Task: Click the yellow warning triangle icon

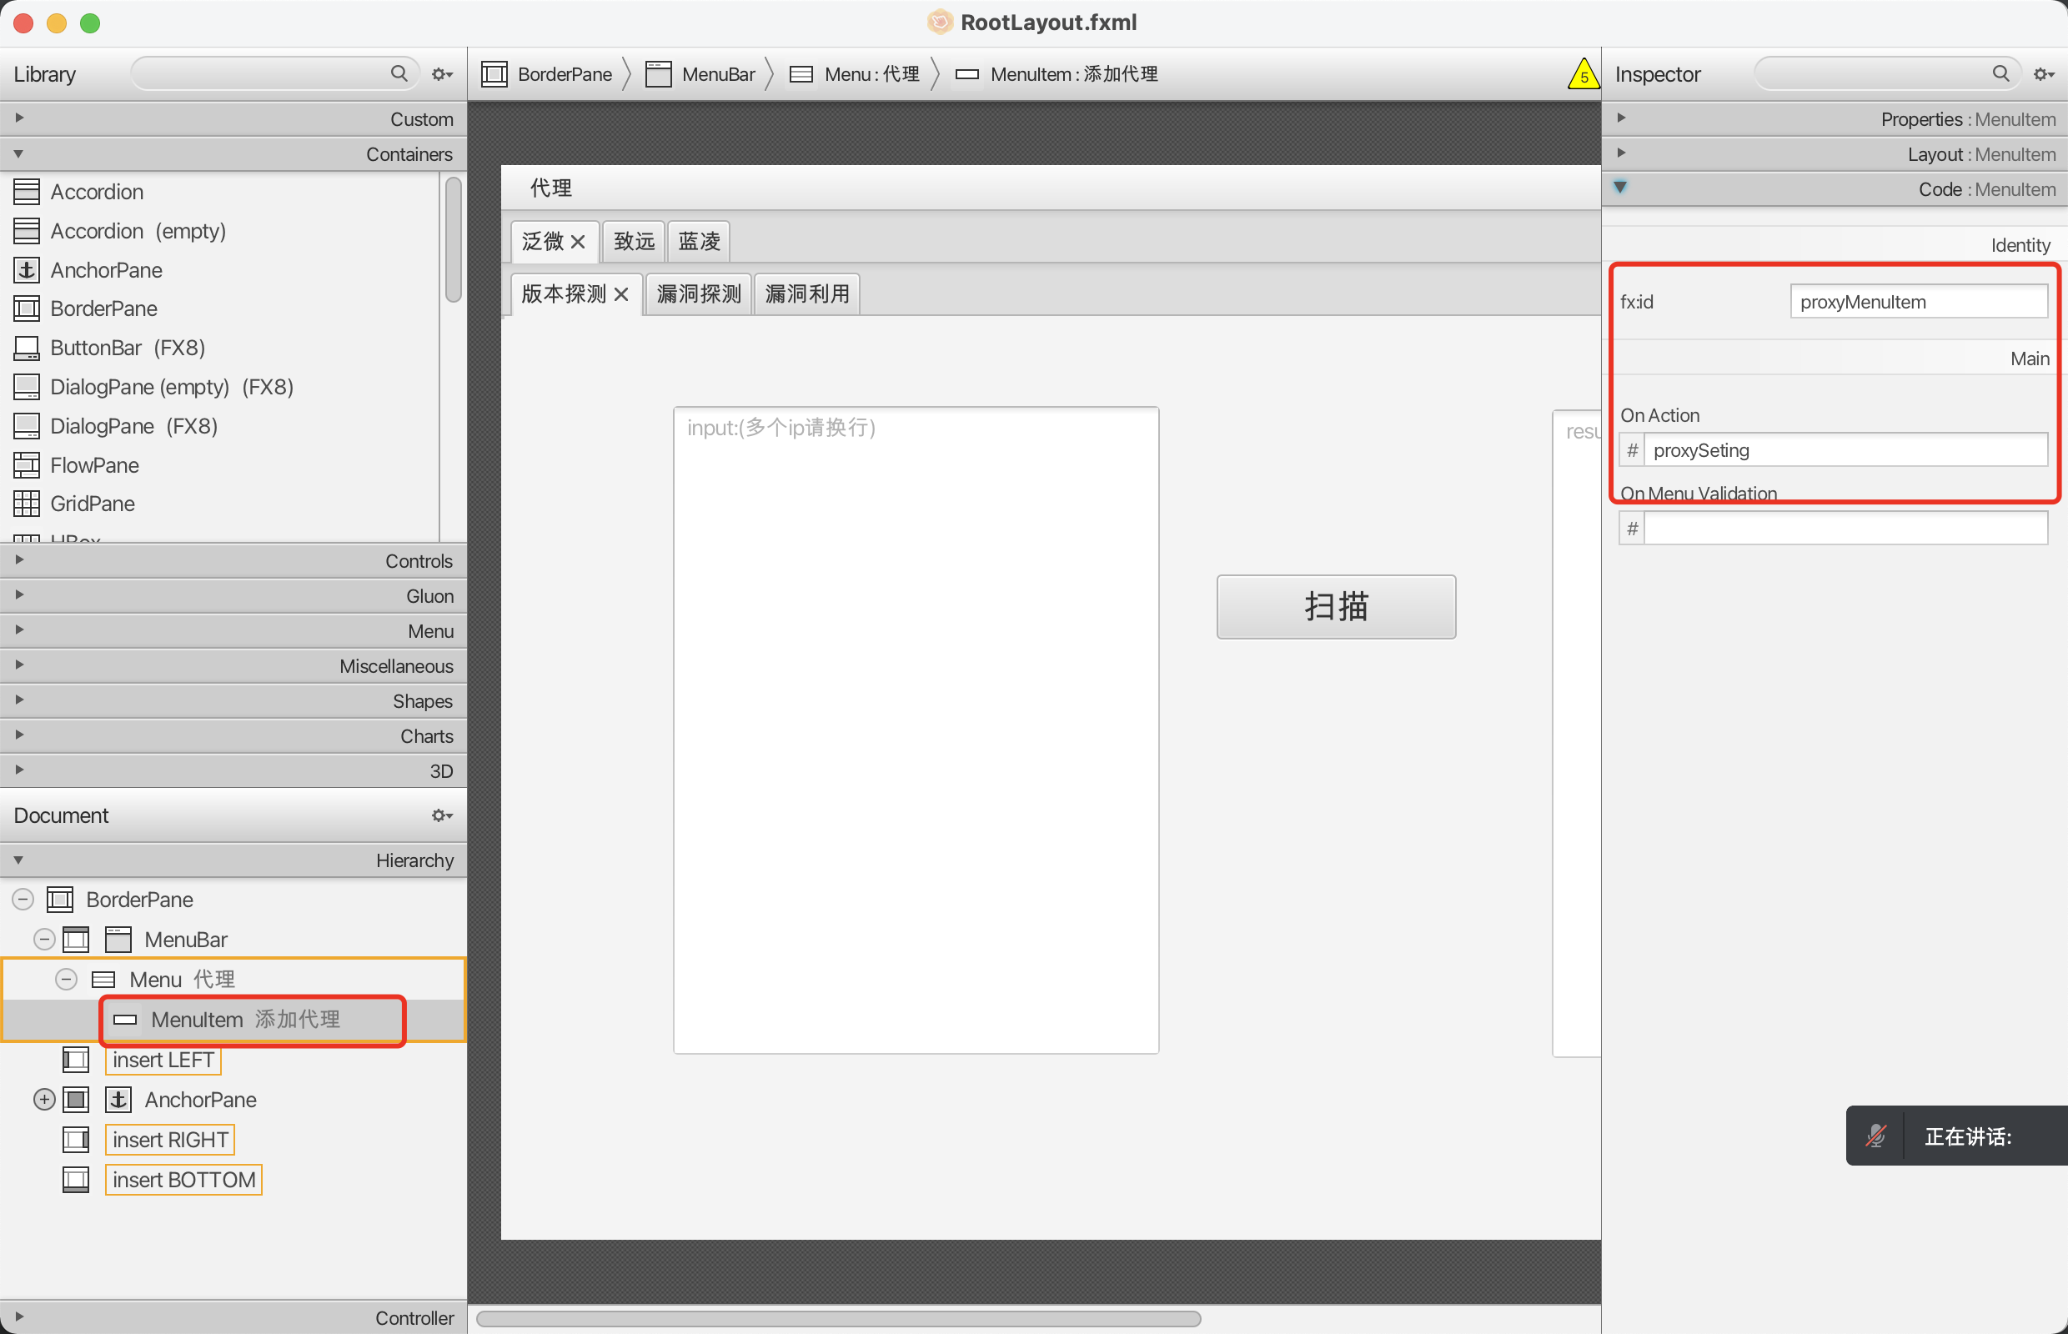Action: tap(1583, 74)
